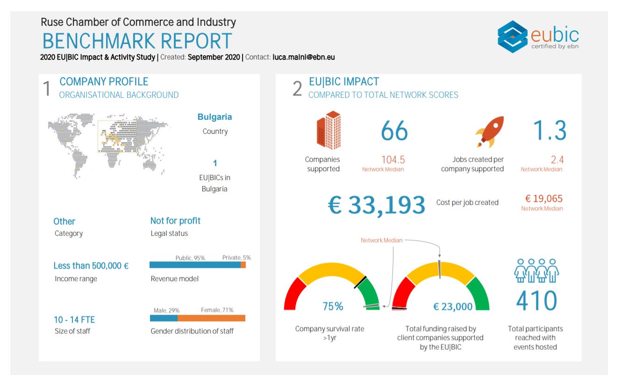Click 'ORGANISATIONAL BACKGROUND' subtitle

coord(119,95)
